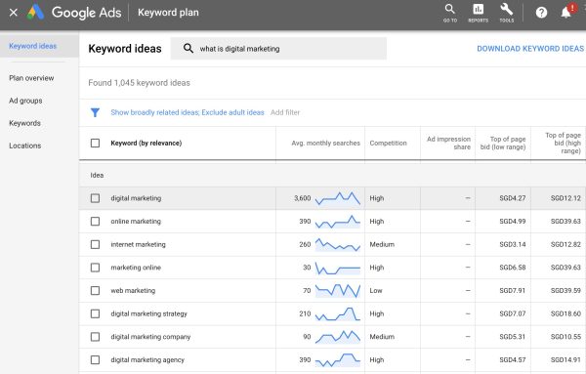The height and width of the screenshot is (374, 586).
Task: Click Add filter
Action: coord(285,112)
